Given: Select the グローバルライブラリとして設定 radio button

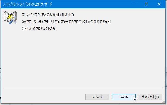Looking at the screenshot, I should click(24, 22).
